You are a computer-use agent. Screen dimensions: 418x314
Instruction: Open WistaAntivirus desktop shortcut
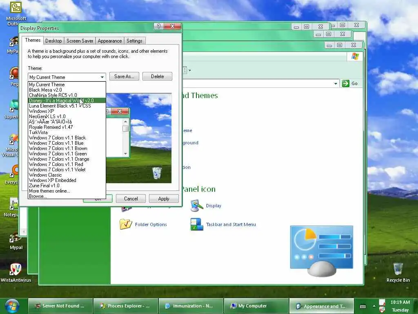tap(16, 273)
